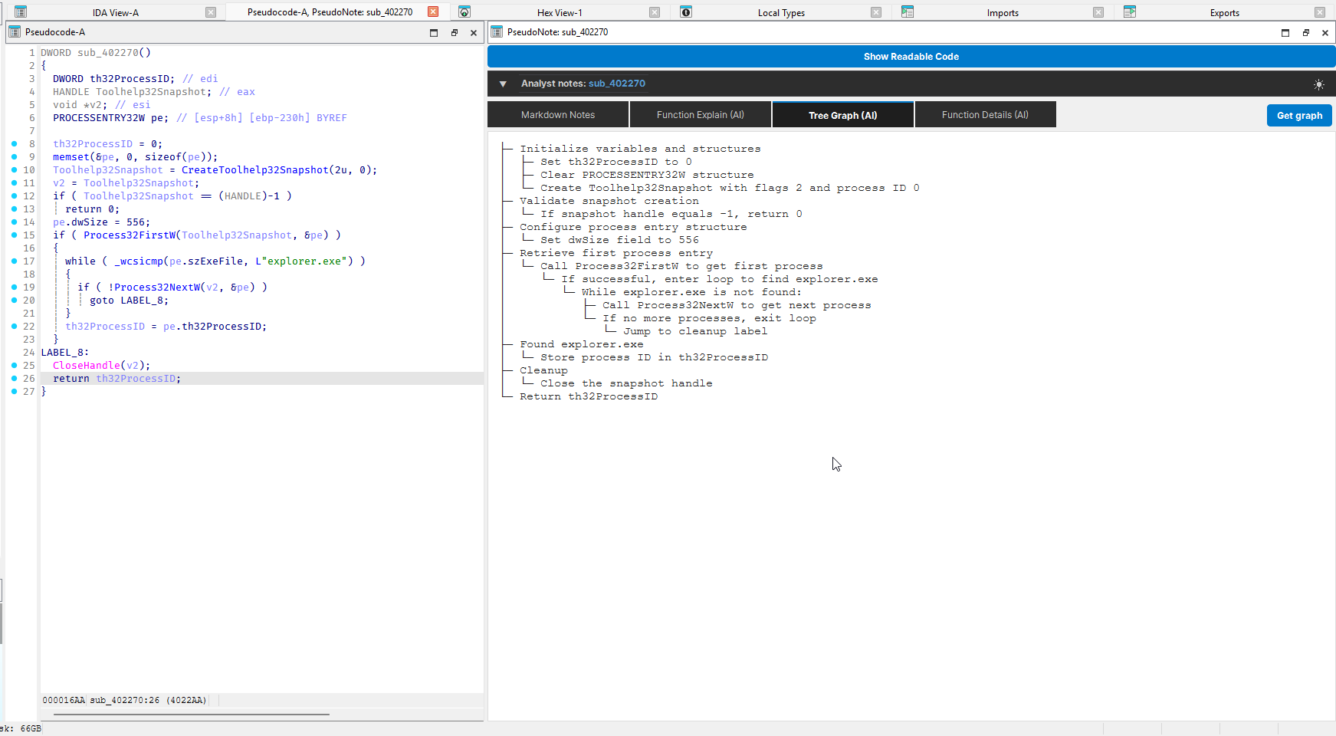Close the IDA View-A tab
Image resolution: width=1336 pixels, height=736 pixels.
(211, 12)
